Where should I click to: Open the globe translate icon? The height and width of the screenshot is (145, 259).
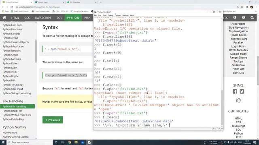(243, 17)
